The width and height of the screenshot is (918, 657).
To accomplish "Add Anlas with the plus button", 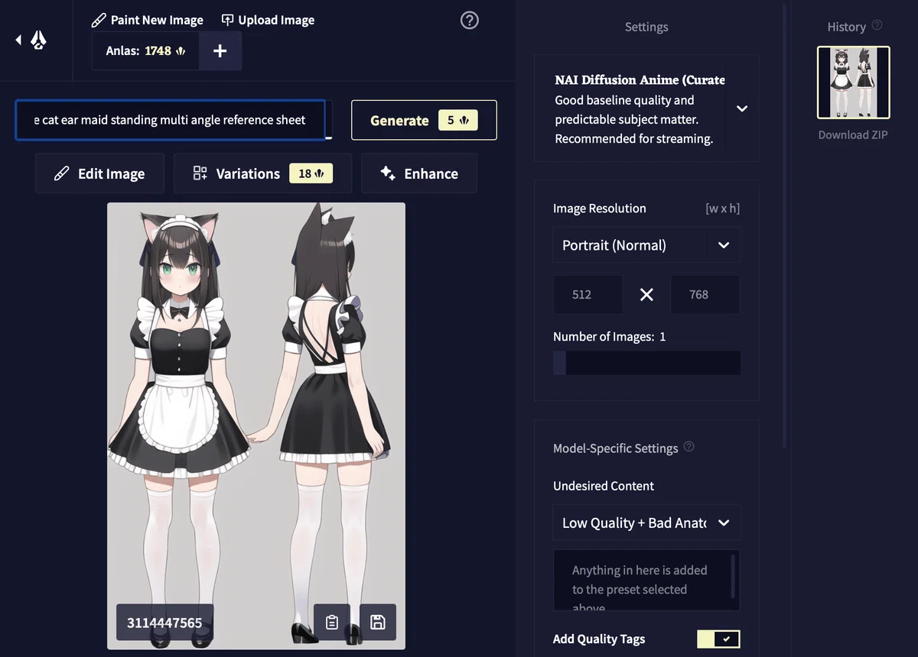I will [x=220, y=51].
